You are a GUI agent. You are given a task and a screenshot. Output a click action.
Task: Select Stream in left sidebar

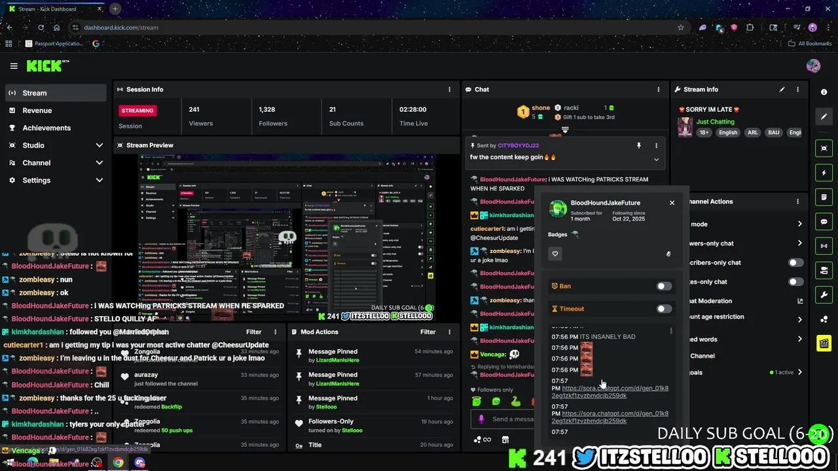tap(55, 93)
